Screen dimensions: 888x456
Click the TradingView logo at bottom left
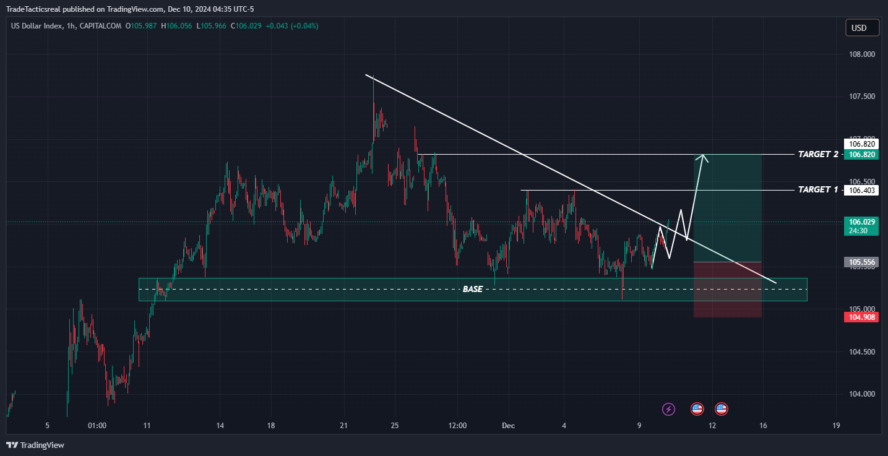click(35, 445)
